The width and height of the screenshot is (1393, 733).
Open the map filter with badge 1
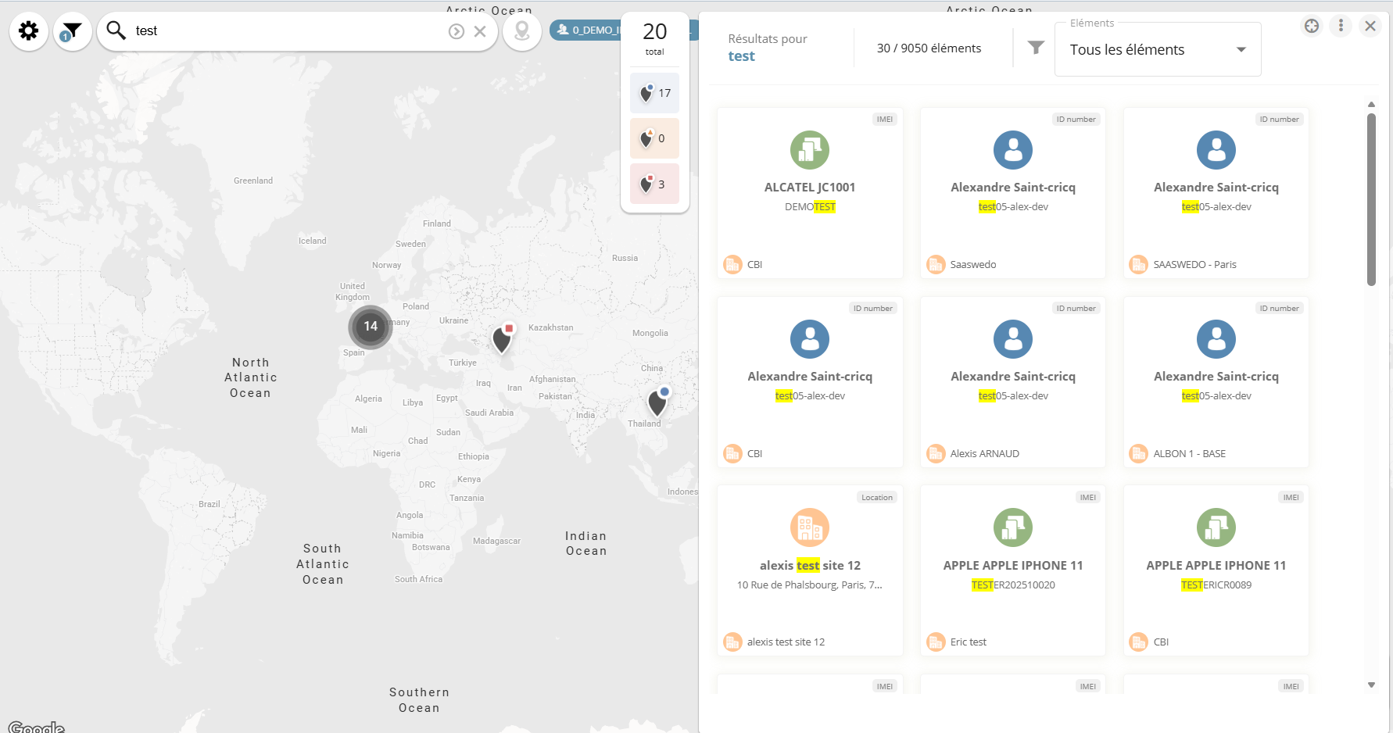[x=72, y=31]
